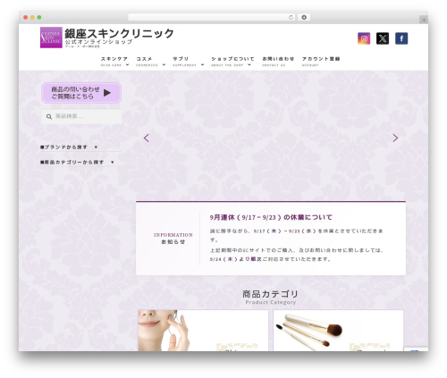Expand the ショップについて menu chevron
Viewport: 447px width, 378px height.
(x=249, y=64)
